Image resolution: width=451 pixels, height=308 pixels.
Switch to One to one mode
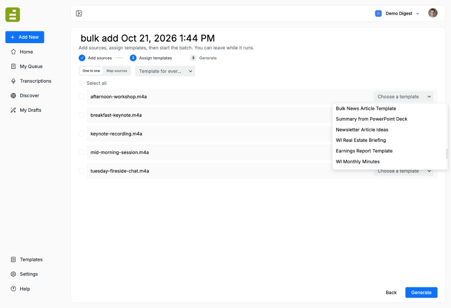pos(91,71)
